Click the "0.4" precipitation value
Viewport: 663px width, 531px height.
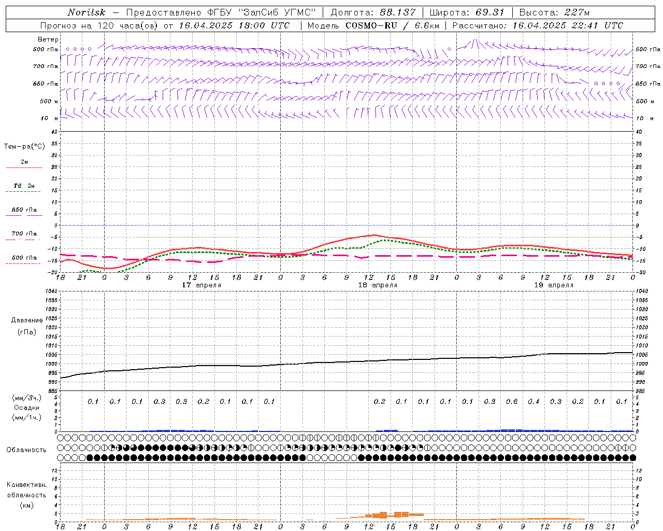pyautogui.click(x=534, y=401)
